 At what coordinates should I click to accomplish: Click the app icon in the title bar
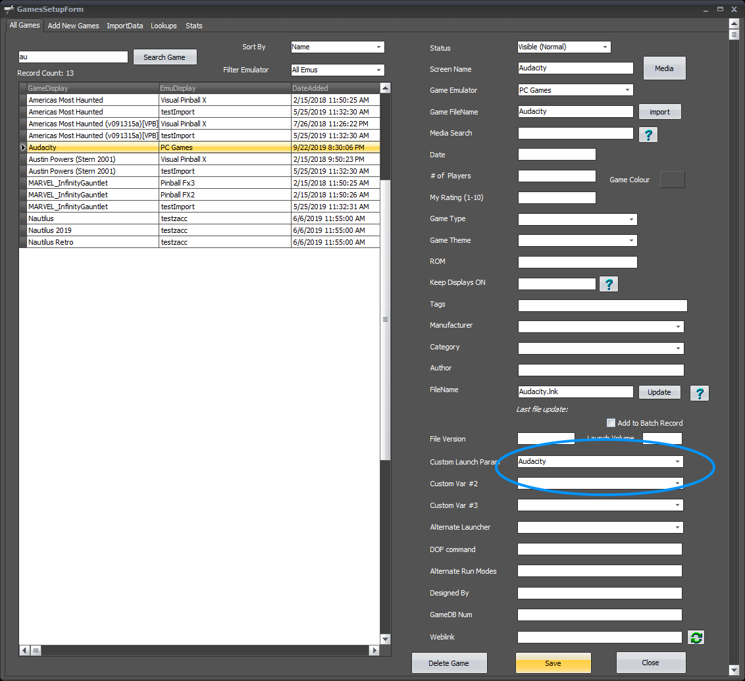point(9,9)
